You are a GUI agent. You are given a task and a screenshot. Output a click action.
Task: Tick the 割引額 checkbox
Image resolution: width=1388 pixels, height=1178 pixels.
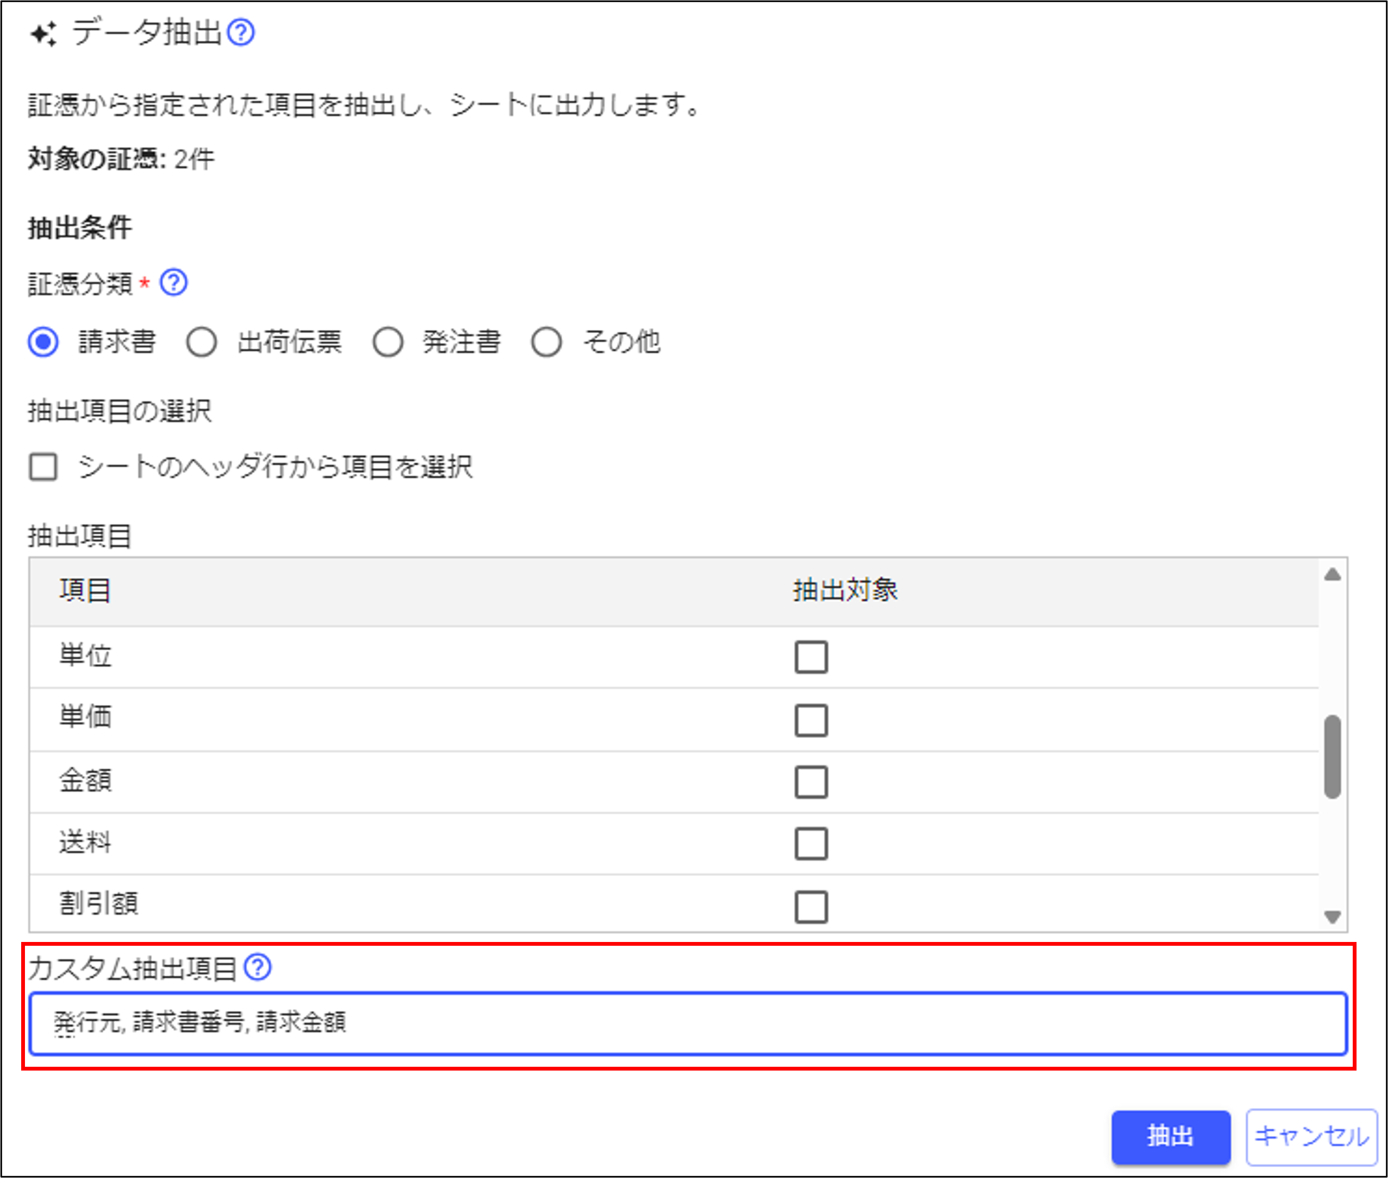811,906
